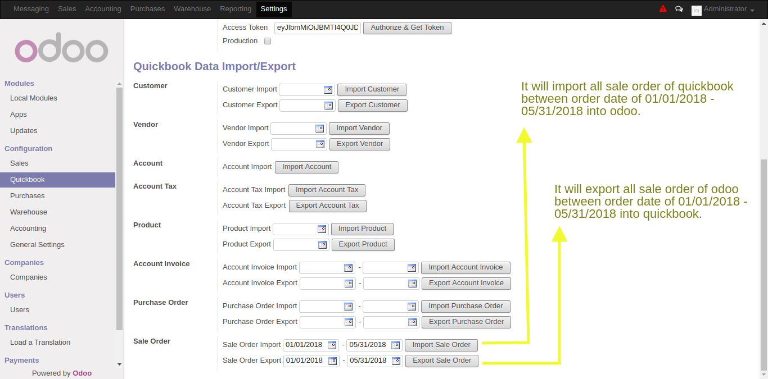This screenshot has width=768, height=379.
Task: Open the Reporting menu
Action: pyautogui.click(x=236, y=9)
